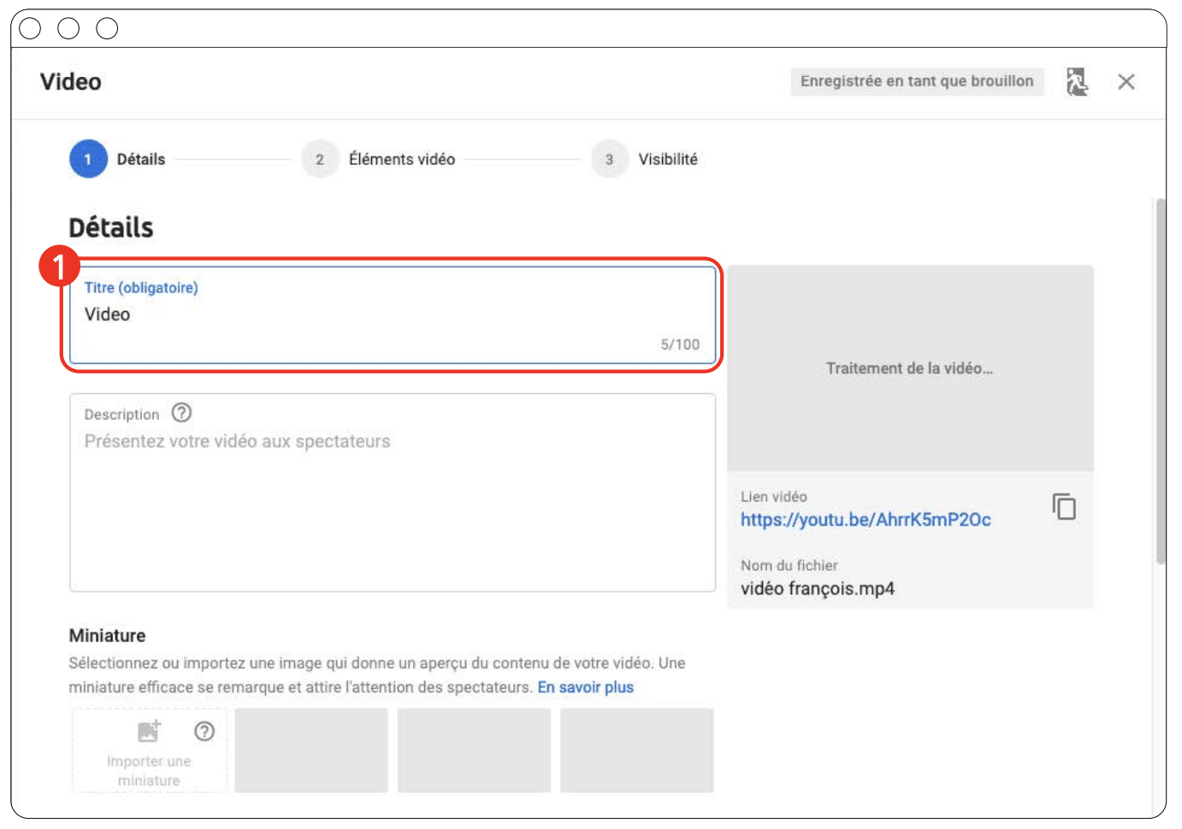The height and width of the screenshot is (829, 1182).
Task: Click the help icon in the miniature import box
Action: (x=204, y=732)
